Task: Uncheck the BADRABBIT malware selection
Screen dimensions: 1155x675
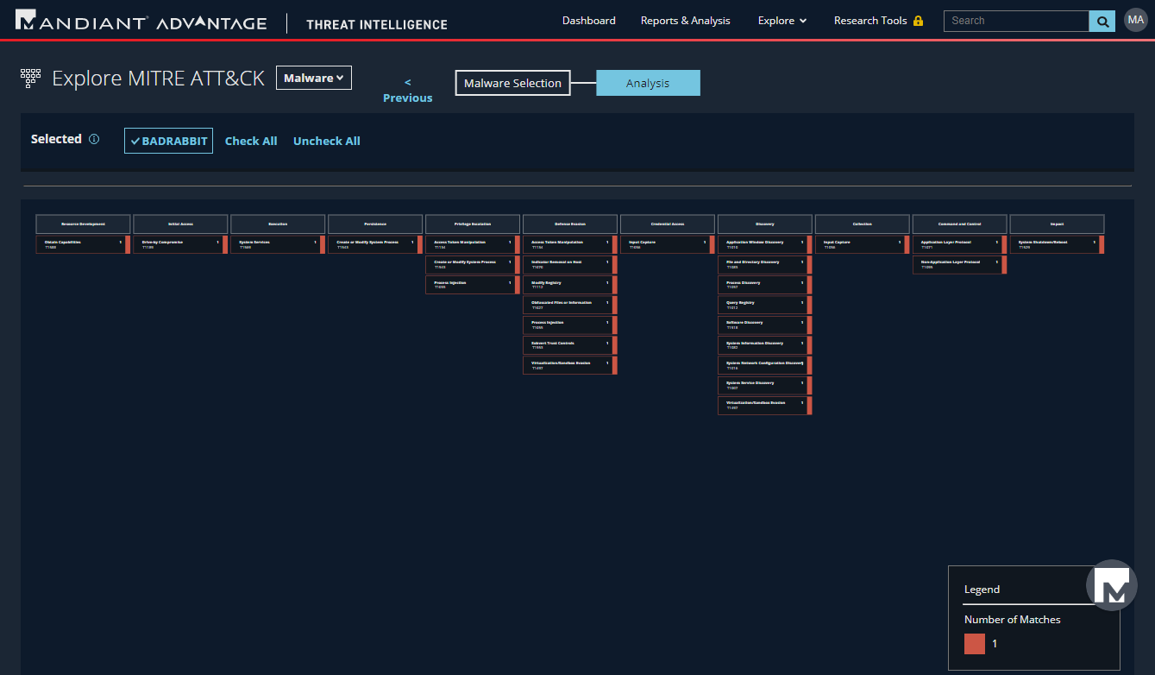Action: (x=168, y=141)
